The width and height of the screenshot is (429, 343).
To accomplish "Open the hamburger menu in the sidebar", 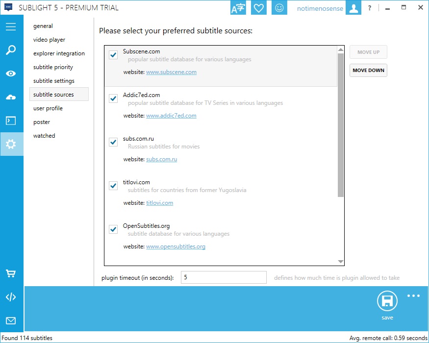I will (11, 26).
